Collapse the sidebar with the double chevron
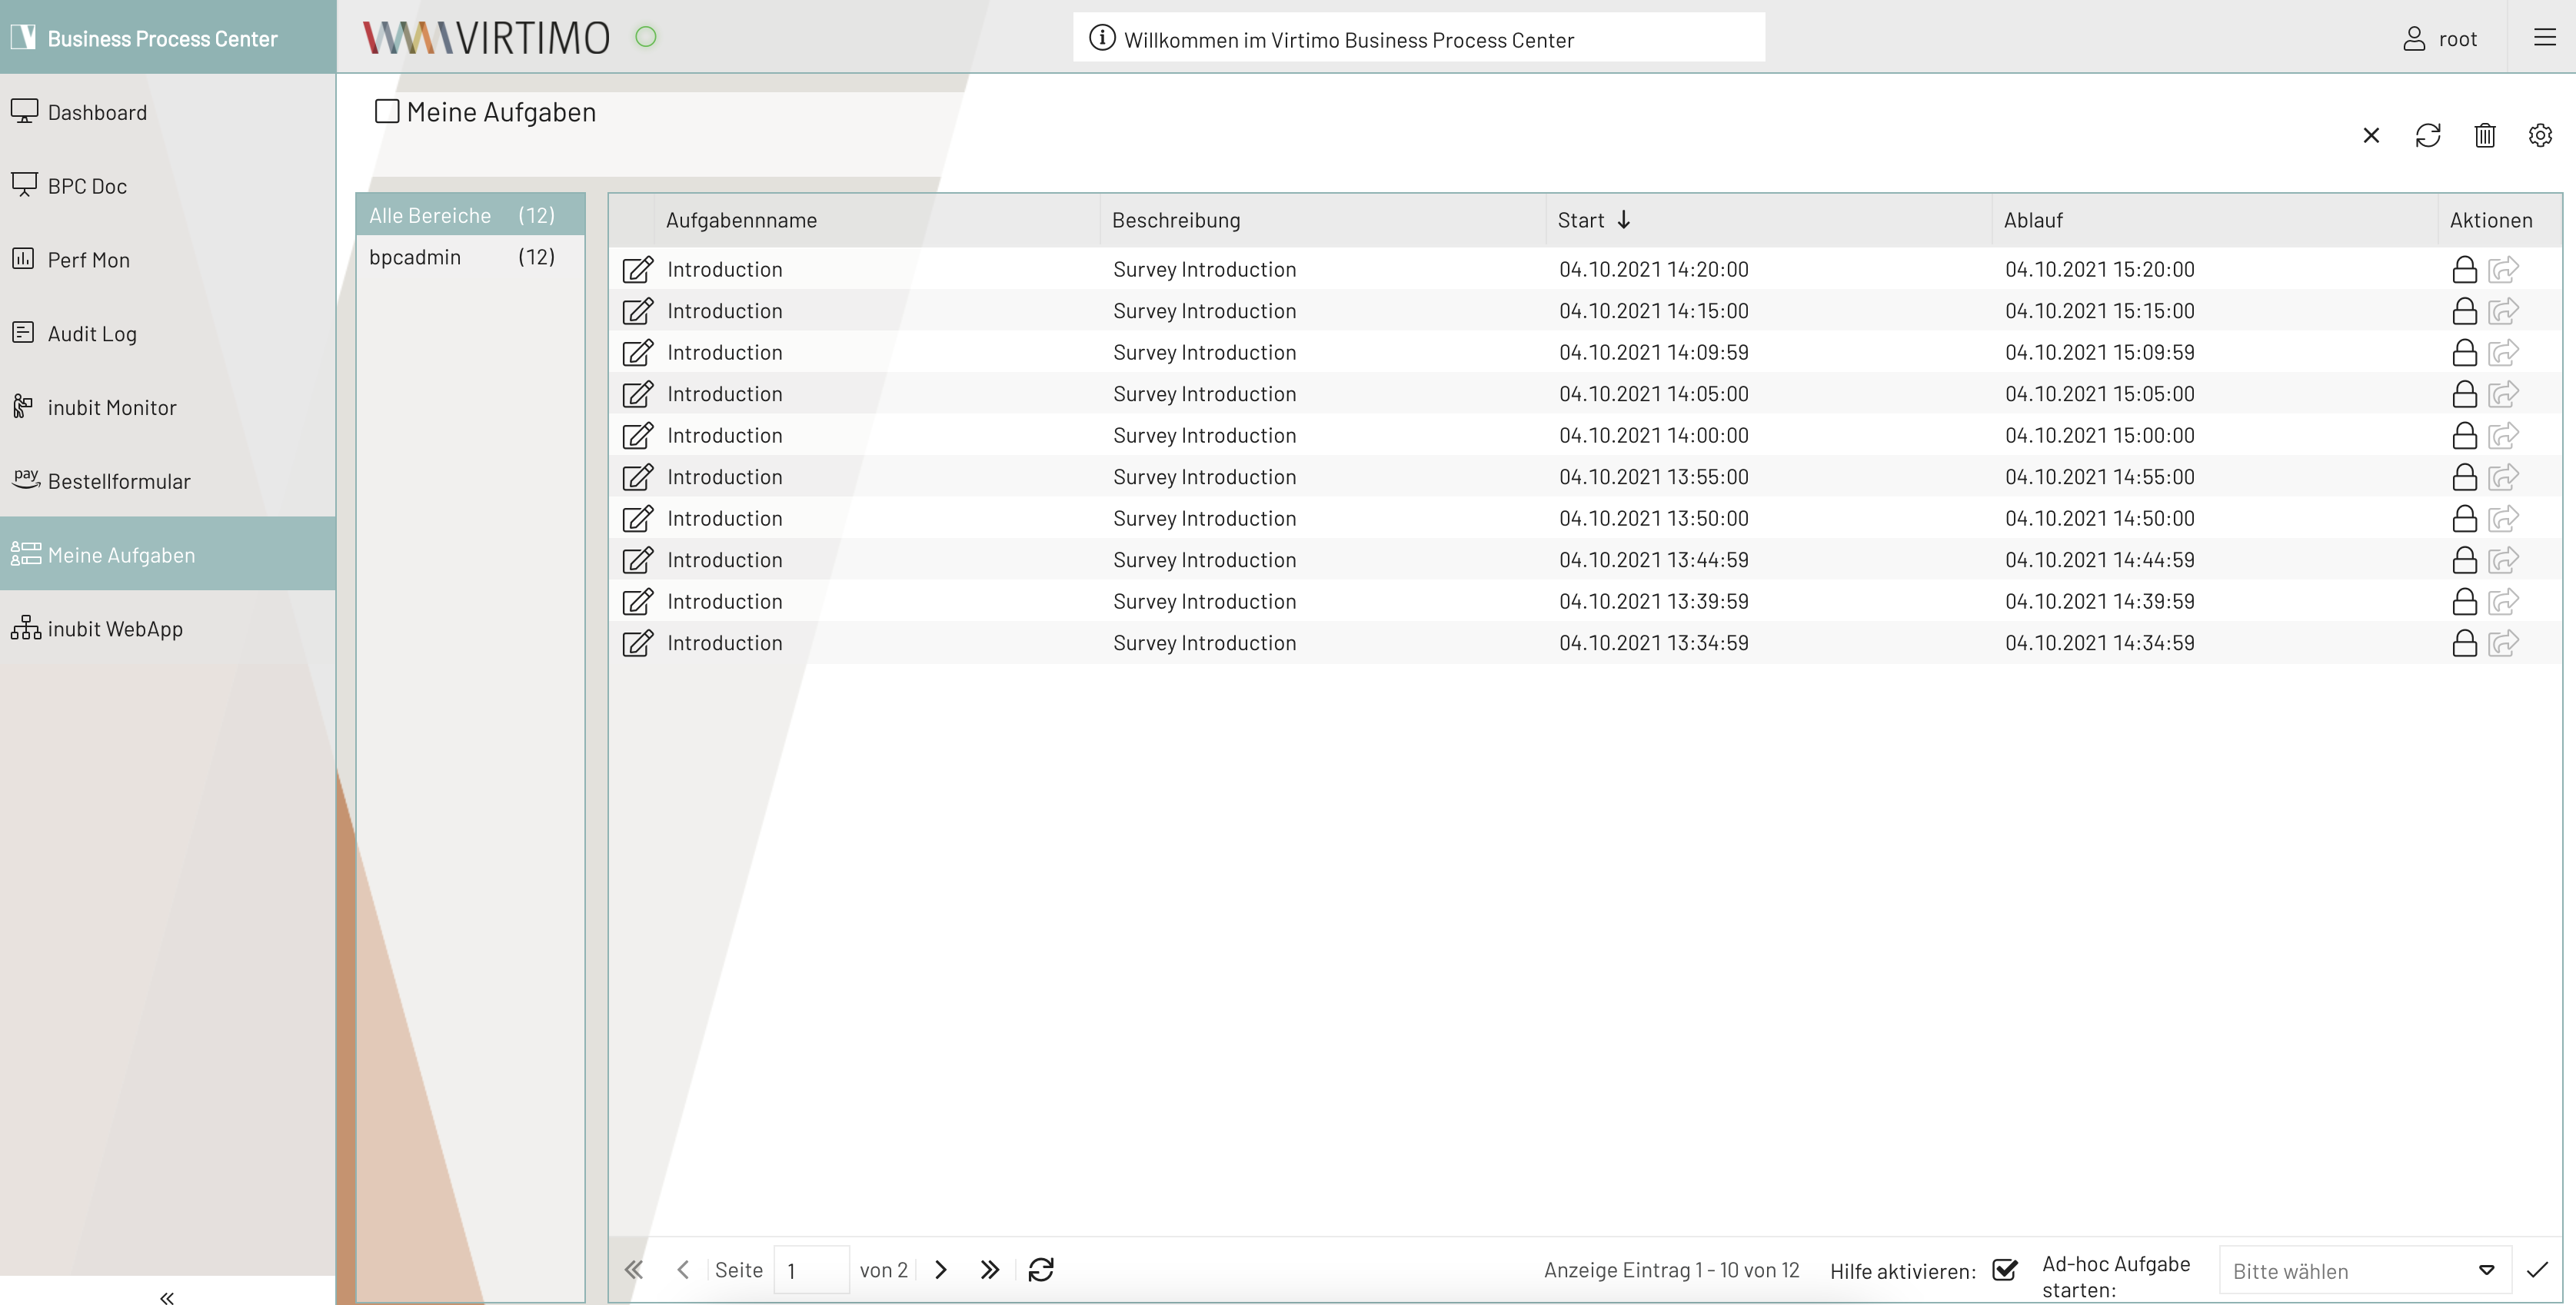 (x=167, y=1297)
